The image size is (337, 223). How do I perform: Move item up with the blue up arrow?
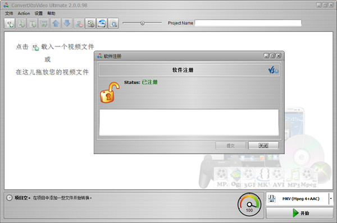56,24
